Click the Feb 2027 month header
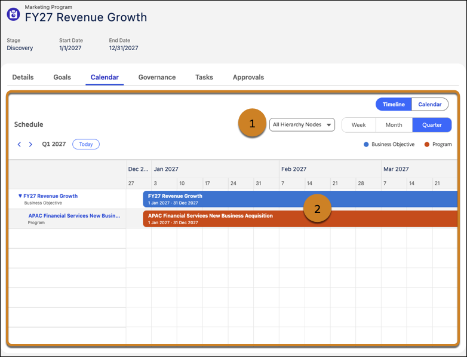The image size is (467, 357). point(294,169)
